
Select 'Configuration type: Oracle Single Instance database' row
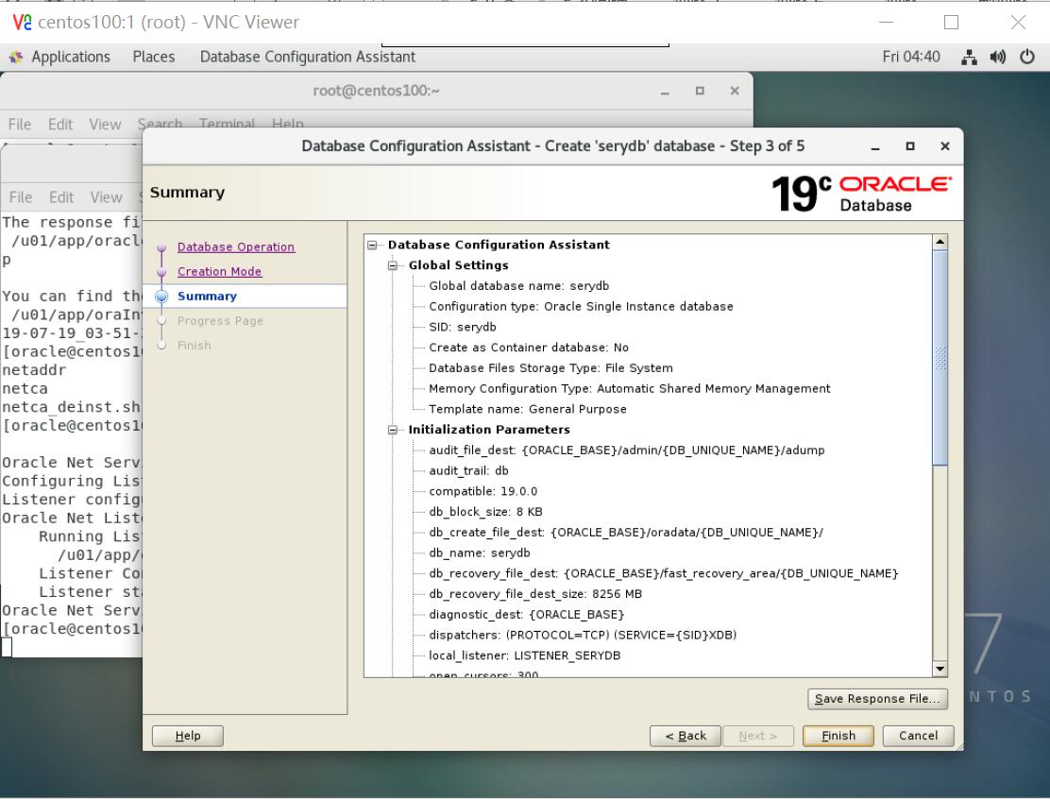click(582, 307)
